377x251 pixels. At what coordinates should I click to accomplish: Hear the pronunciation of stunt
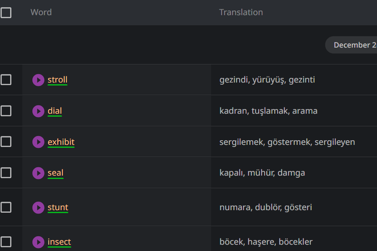[38, 208]
